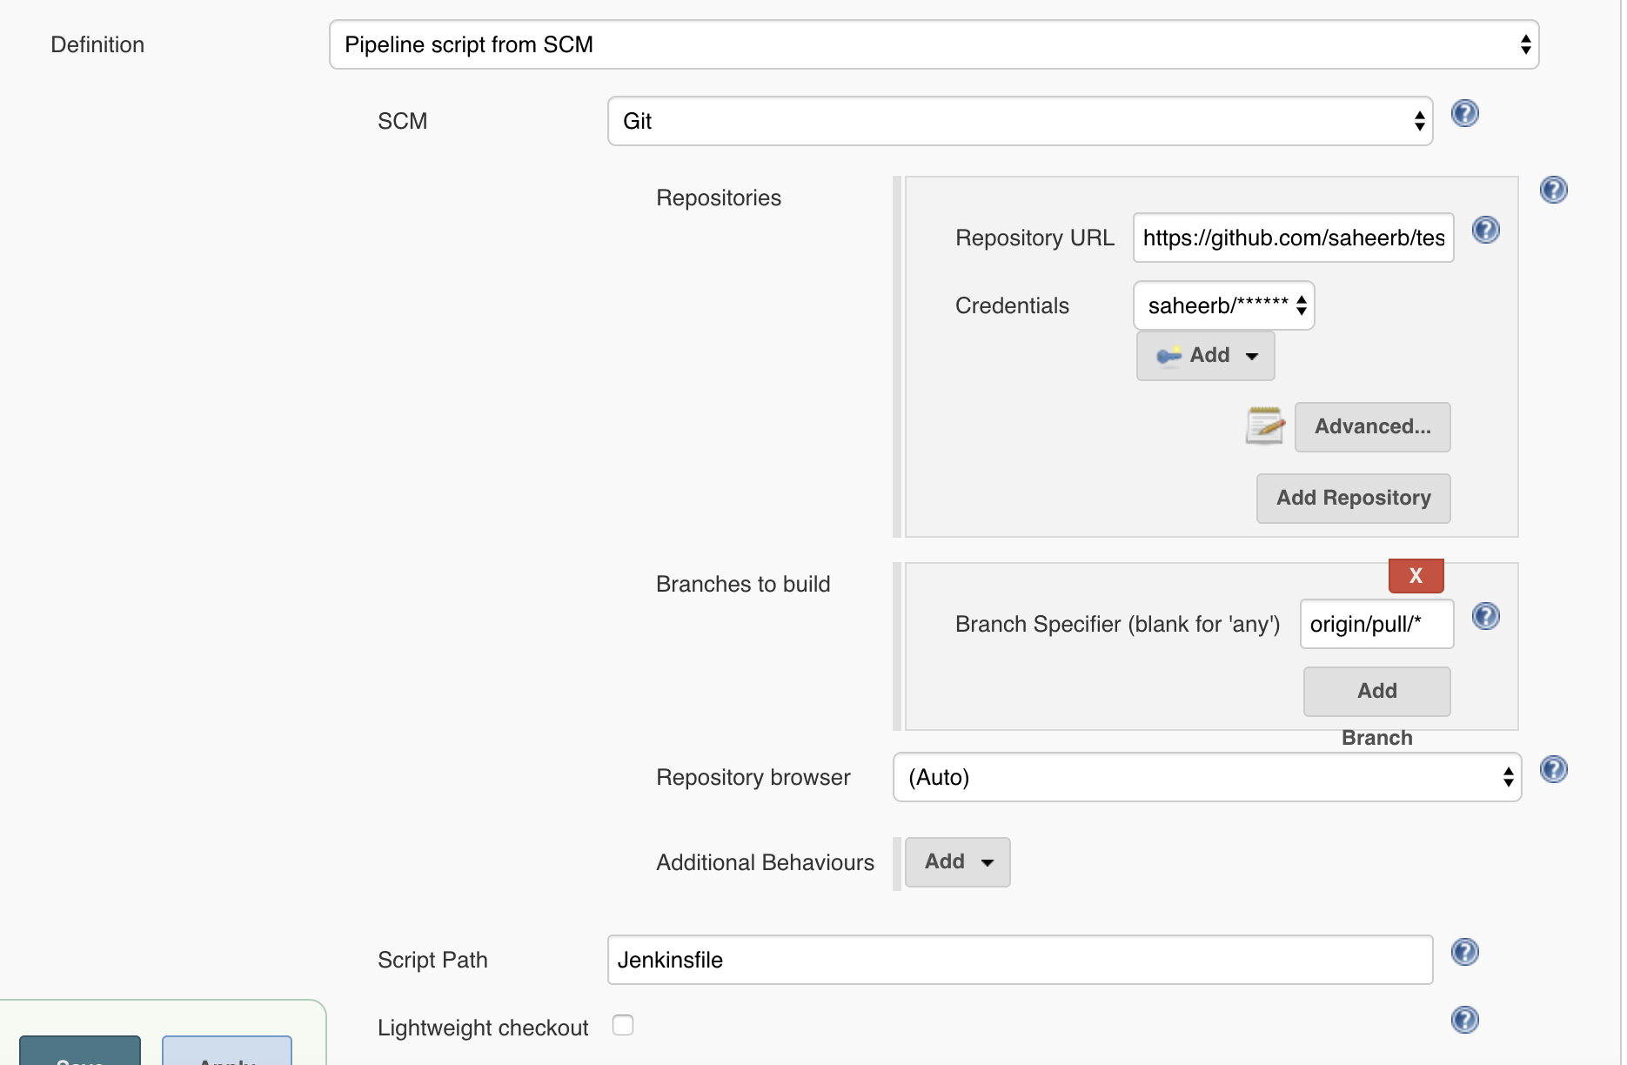Viewport: 1627px width, 1065px height.
Task: Open the Definition dropdown
Action: 934,45
